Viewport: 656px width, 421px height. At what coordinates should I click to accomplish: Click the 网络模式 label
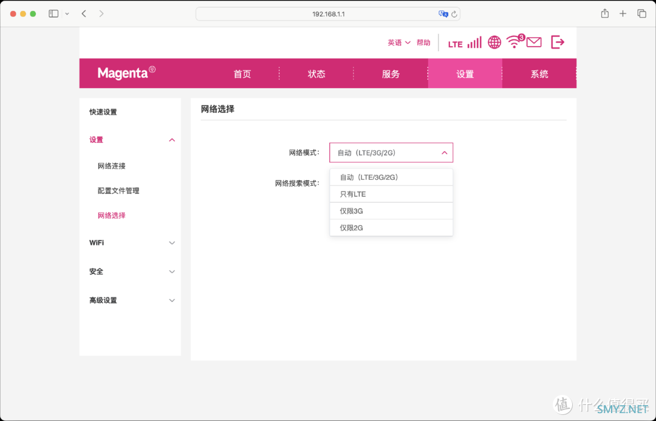click(304, 152)
